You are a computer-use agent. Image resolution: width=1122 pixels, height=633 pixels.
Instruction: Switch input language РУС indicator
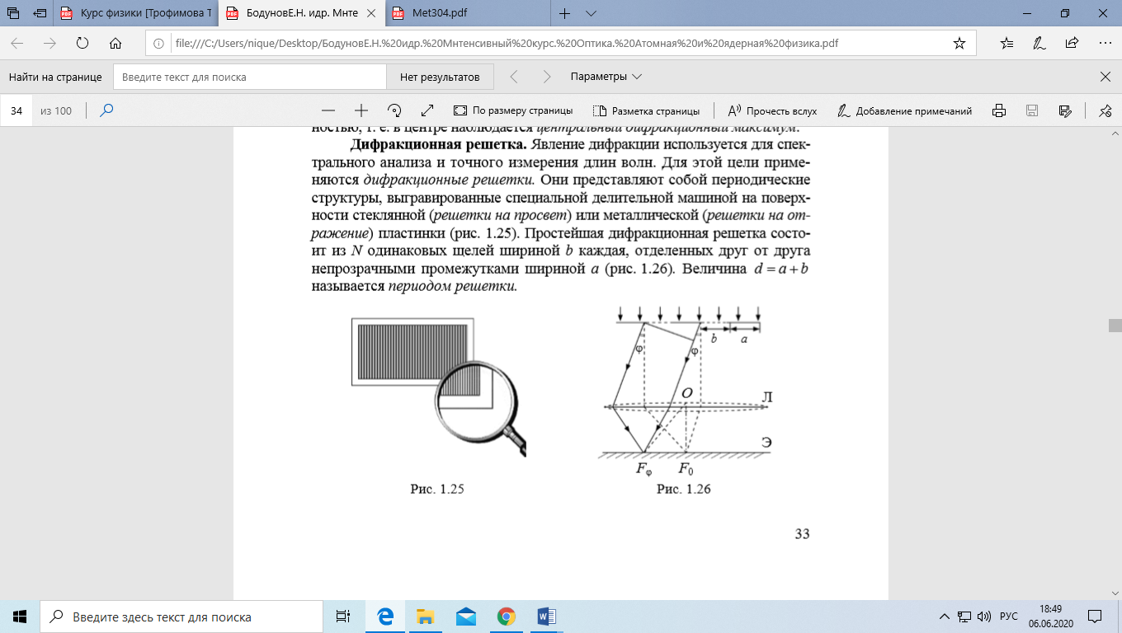click(1009, 617)
